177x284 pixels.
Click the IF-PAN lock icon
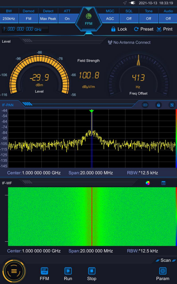[159, 105]
